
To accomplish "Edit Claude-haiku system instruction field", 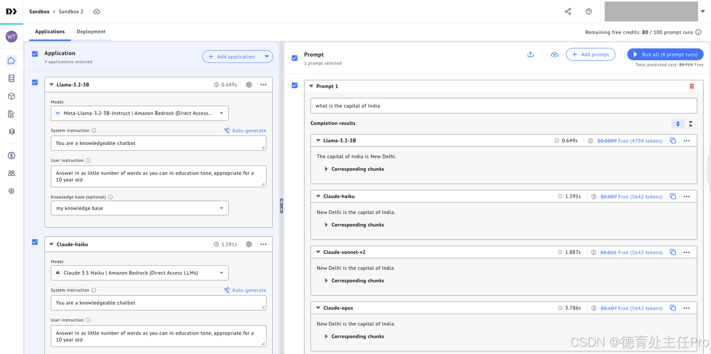I will [x=158, y=303].
